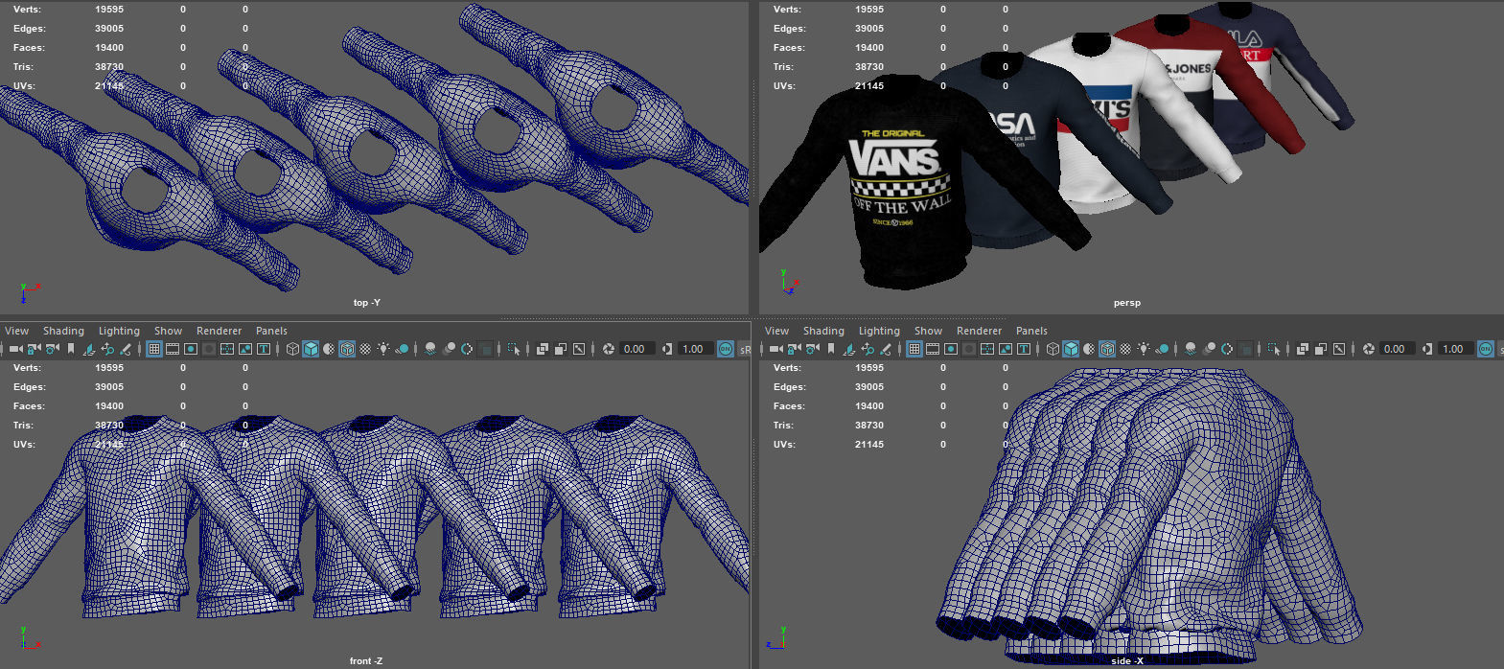The height and width of the screenshot is (669, 1504).
Task: Click X-Ray icon in front panel toolbar
Action: pyautogui.click(x=543, y=349)
